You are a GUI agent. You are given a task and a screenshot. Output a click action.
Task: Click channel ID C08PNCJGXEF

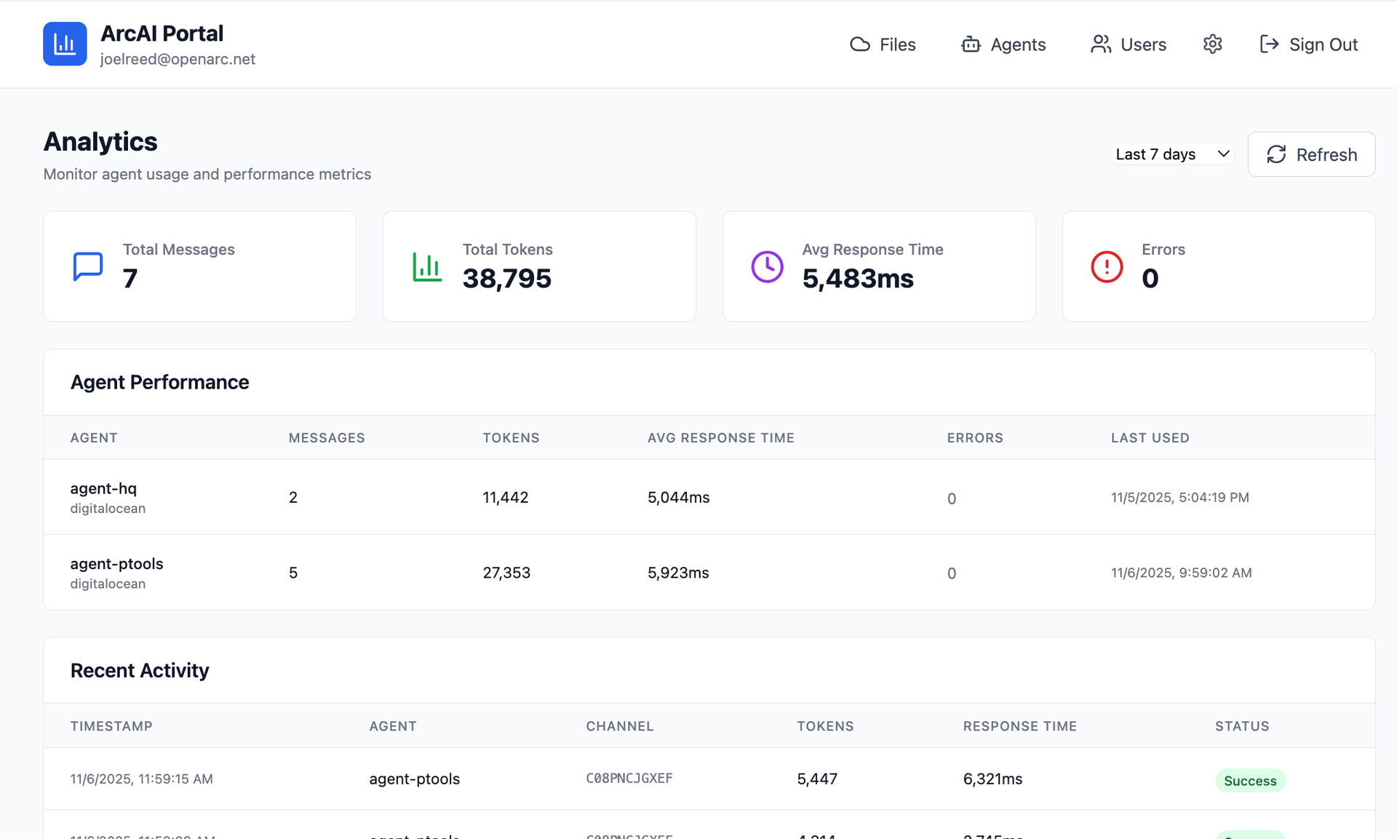(x=629, y=779)
